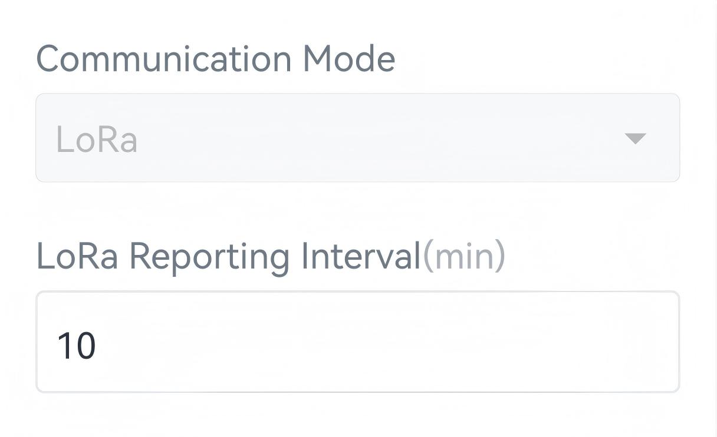Place the cursor after the number 10
The width and height of the screenshot is (717, 437).
pos(98,346)
